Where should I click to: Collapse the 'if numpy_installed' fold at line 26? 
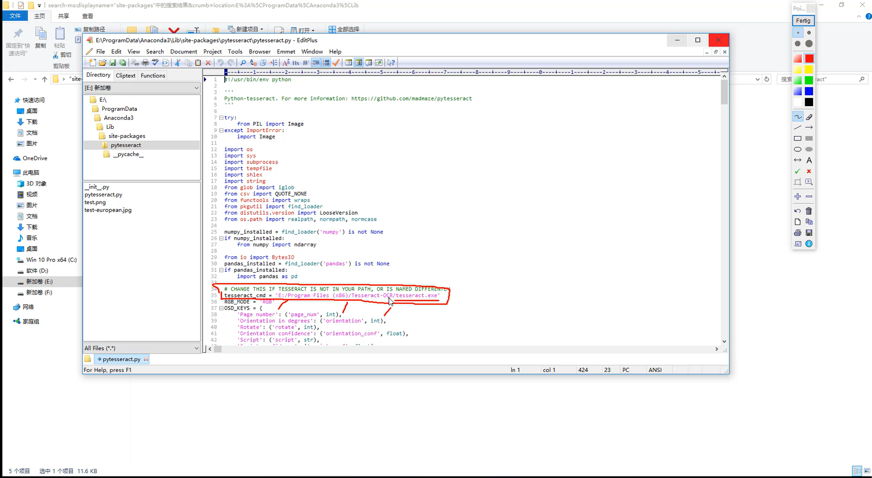point(221,238)
